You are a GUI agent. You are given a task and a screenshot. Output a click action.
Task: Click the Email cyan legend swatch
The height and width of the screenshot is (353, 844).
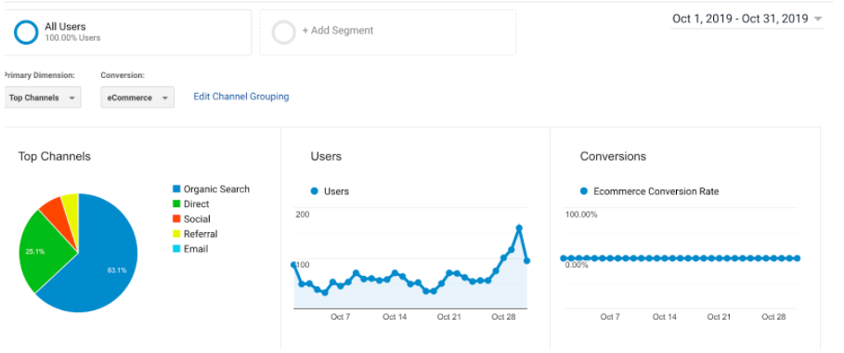pyautogui.click(x=176, y=249)
